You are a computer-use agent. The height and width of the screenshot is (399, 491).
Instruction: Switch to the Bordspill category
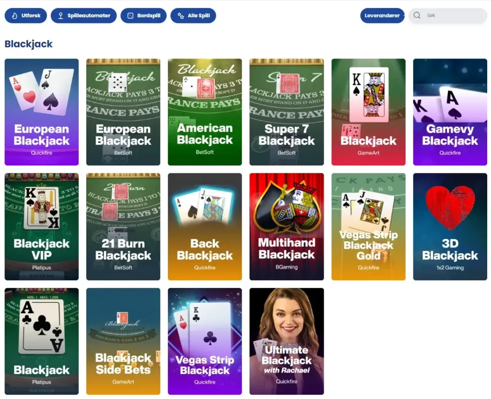[x=143, y=16]
